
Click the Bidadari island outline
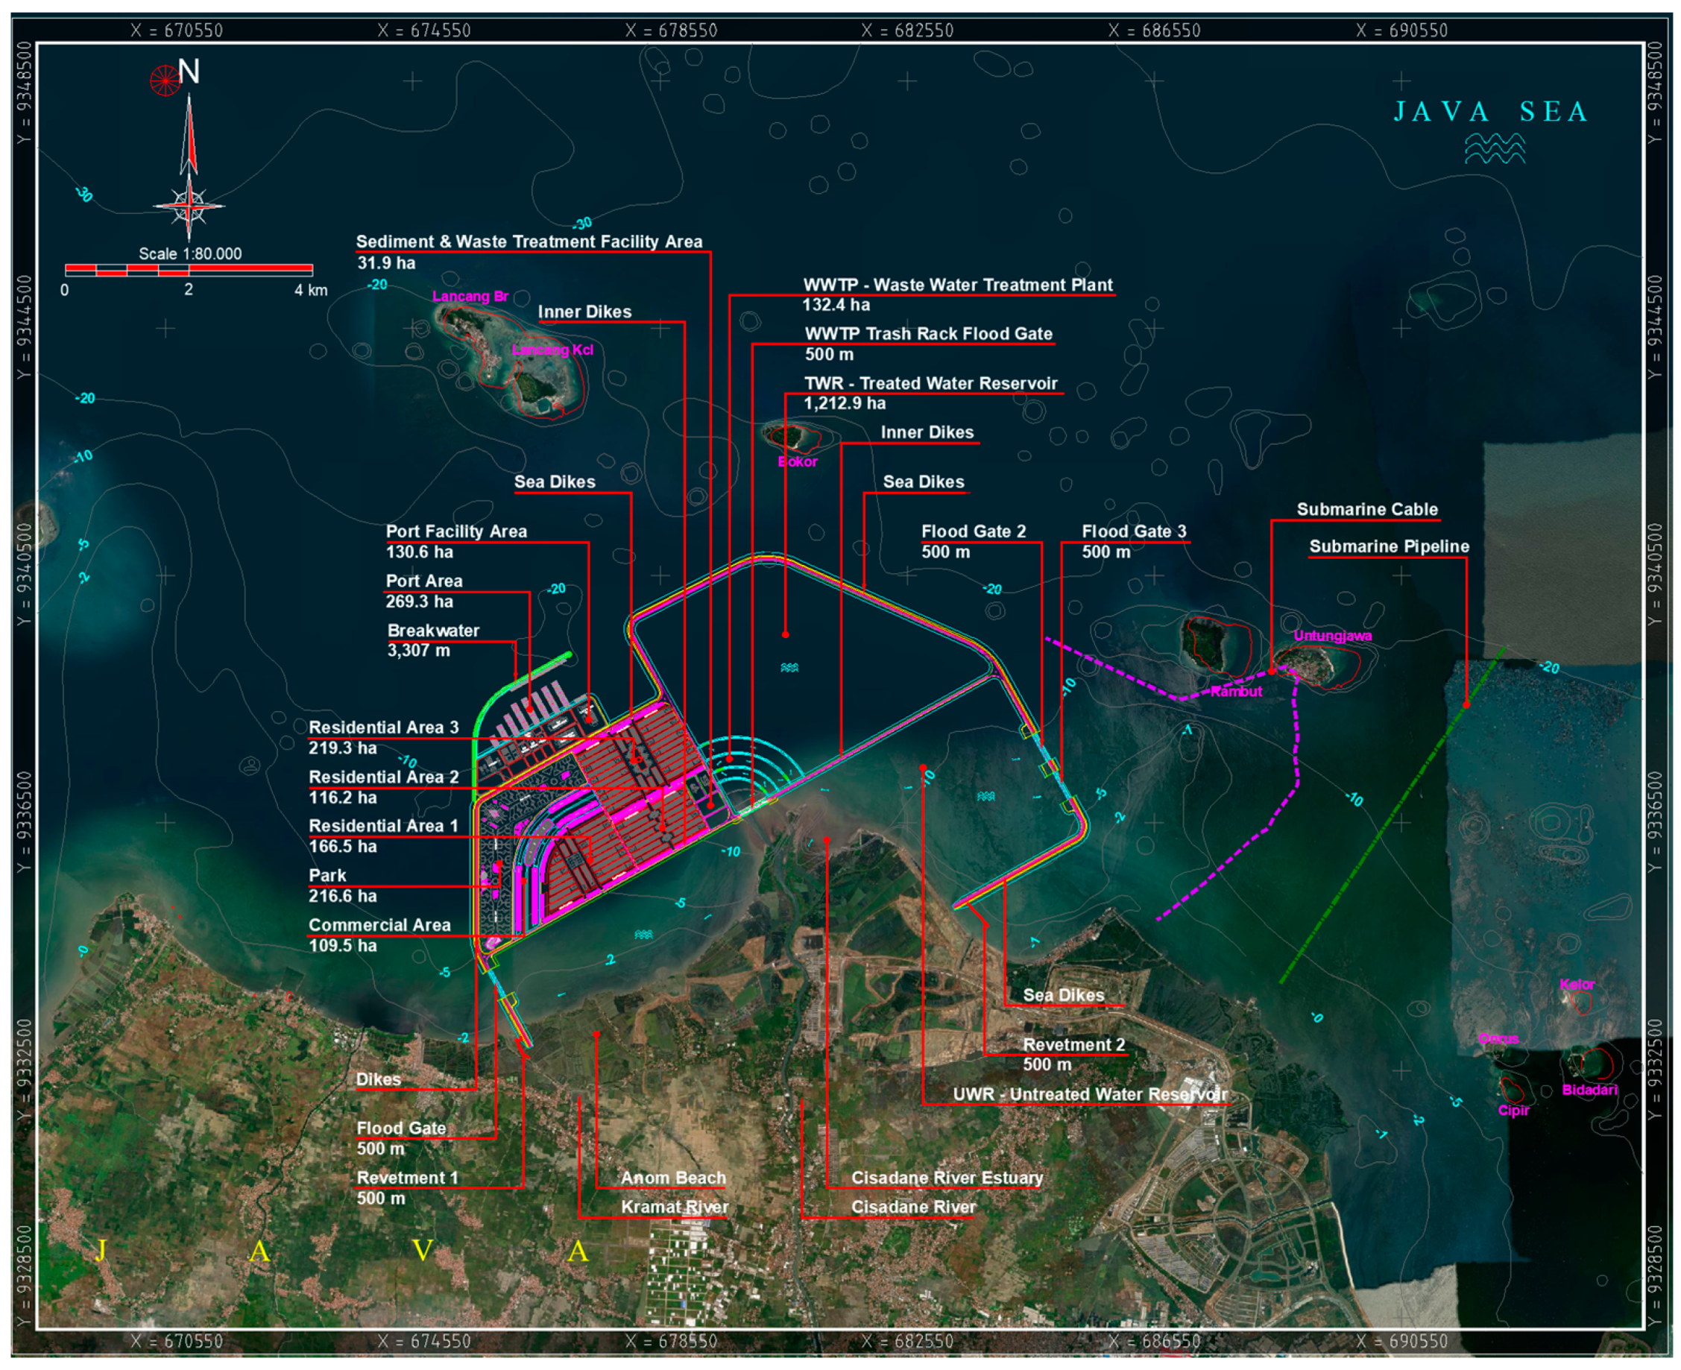pyautogui.click(x=1595, y=1063)
